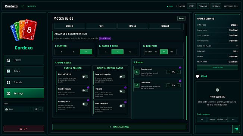This screenshot has height=136, width=243.
Task: Click the Rules book icon
Action: coord(8,71)
